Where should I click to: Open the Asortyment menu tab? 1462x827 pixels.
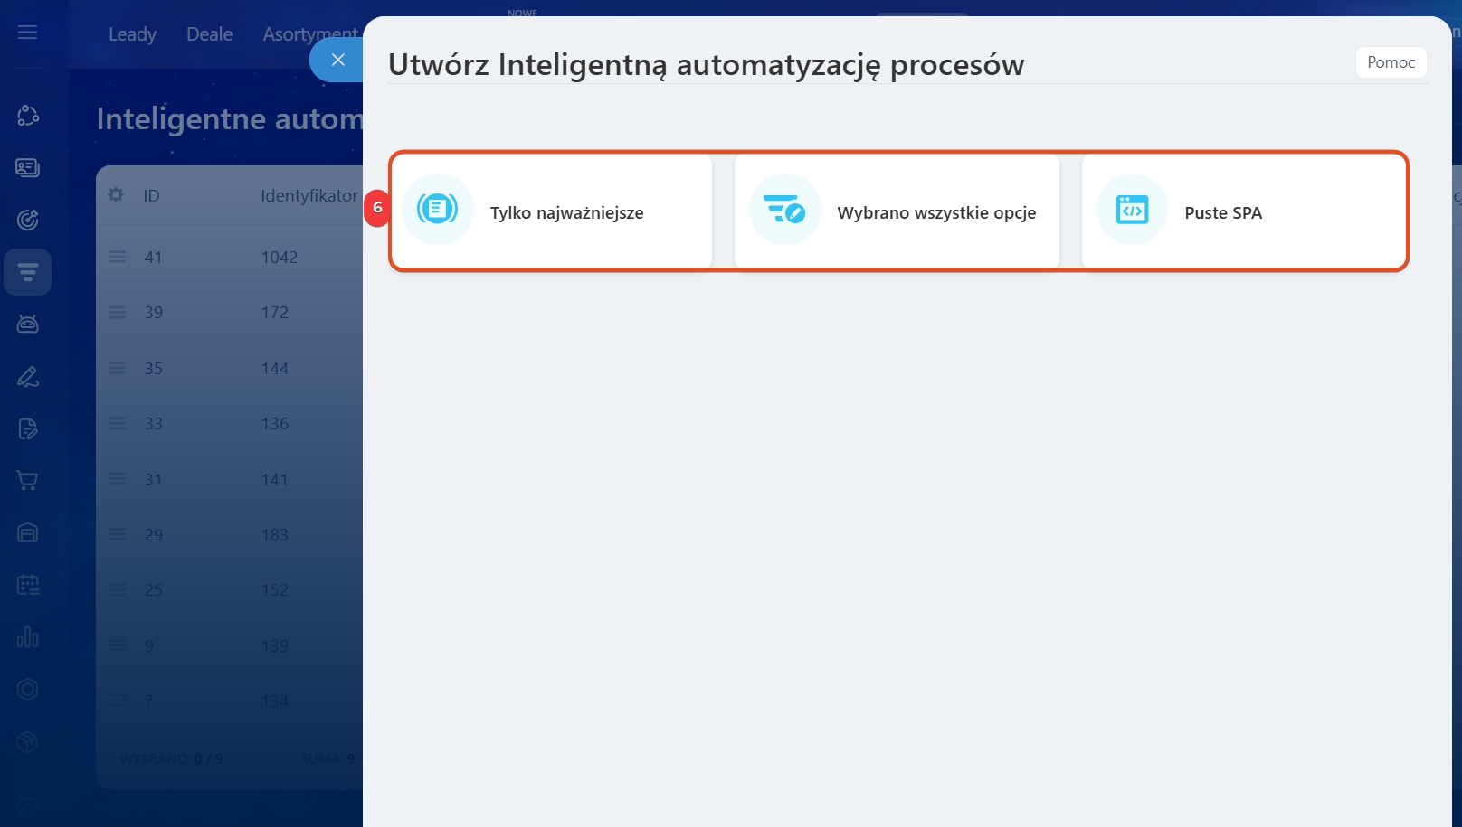(x=309, y=34)
